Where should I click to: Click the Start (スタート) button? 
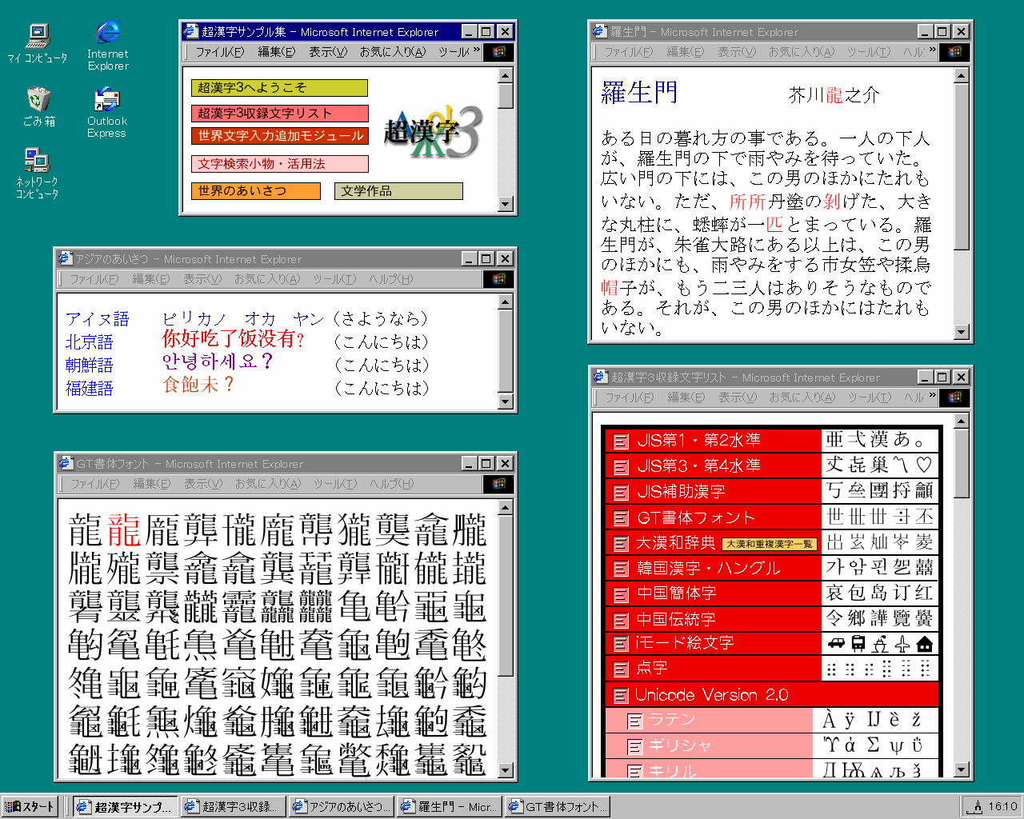[29, 806]
